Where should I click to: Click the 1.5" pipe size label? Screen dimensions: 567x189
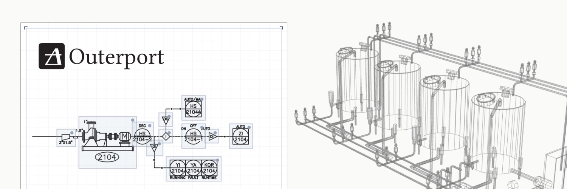[x=79, y=131]
